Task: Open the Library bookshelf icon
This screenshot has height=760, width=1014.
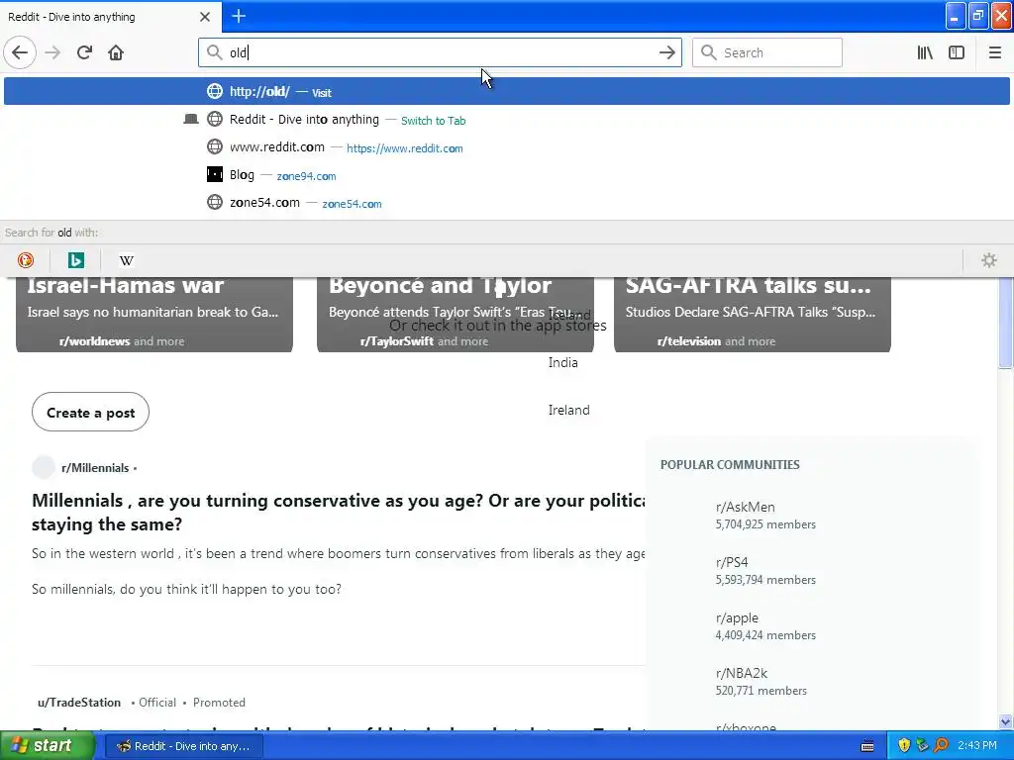Action: point(925,52)
